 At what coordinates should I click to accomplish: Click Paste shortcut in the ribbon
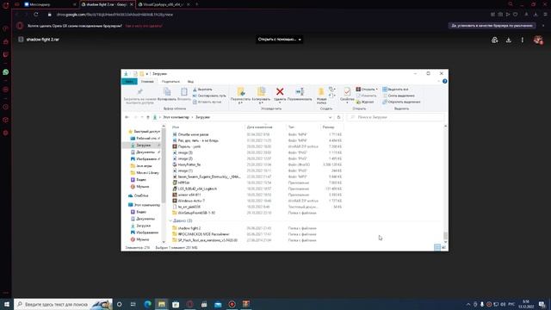[207, 102]
